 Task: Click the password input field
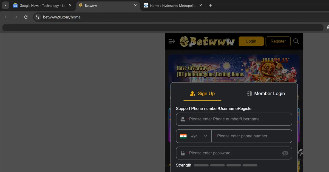pos(234,153)
